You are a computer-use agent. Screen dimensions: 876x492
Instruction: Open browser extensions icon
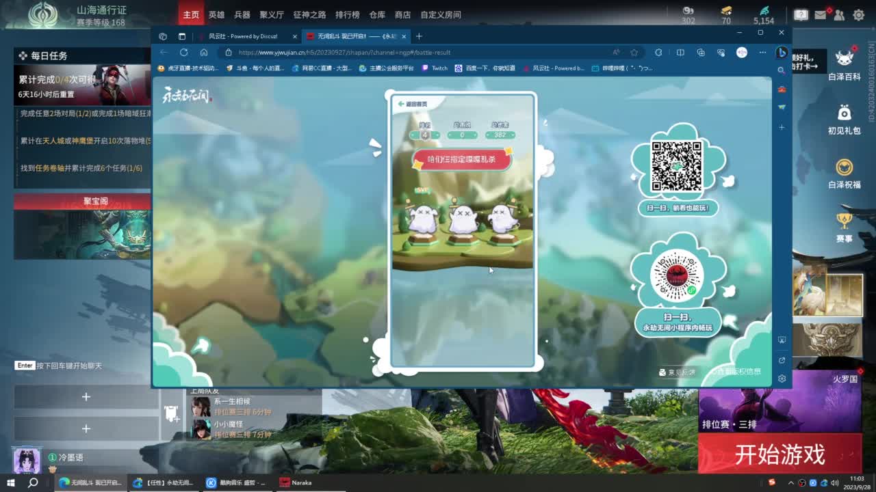click(x=658, y=53)
